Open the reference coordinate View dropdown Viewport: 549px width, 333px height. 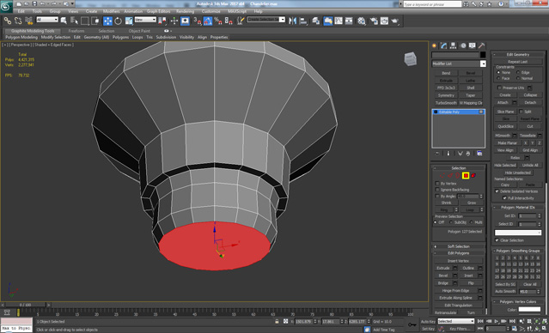pyautogui.click(x=145, y=20)
